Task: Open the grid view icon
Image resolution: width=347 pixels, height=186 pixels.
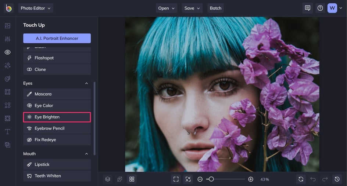Action: pyautogui.click(x=132, y=179)
